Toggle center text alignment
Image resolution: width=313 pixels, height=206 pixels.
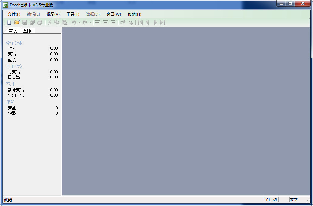[x=105, y=22]
